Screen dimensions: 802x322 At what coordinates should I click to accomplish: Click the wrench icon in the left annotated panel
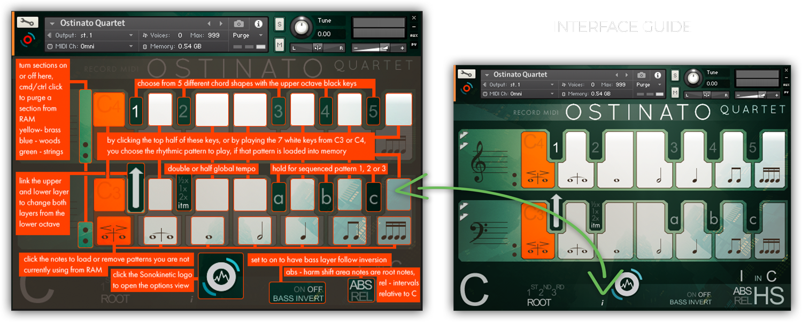[27, 22]
